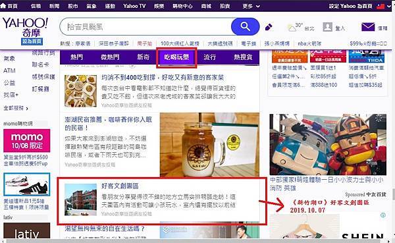The height and width of the screenshot is (243, 395).
Task: Open 聯名卡 link in left sidebar
Action: coord(40,65)
